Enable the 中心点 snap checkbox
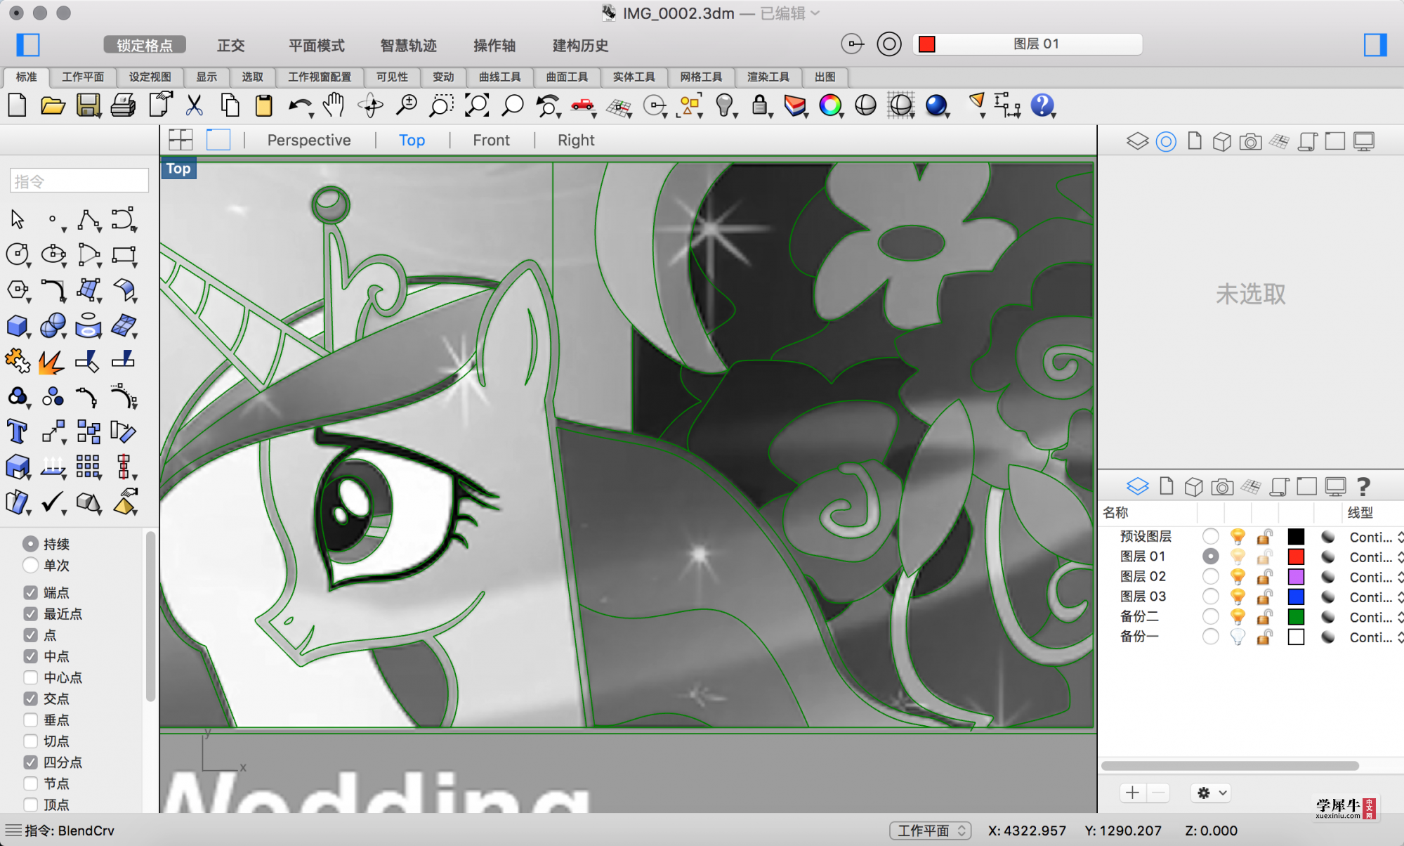 coord(30,677)
